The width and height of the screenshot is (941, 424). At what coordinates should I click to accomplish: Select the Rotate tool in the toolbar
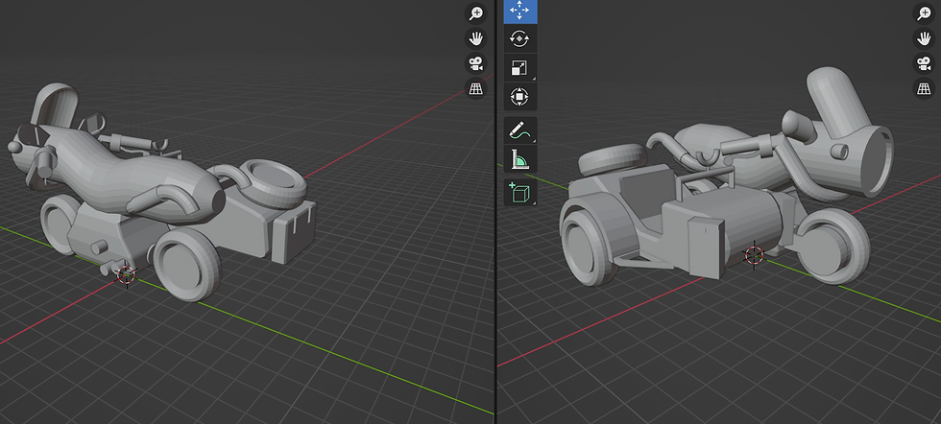click(x=519, y=39)
